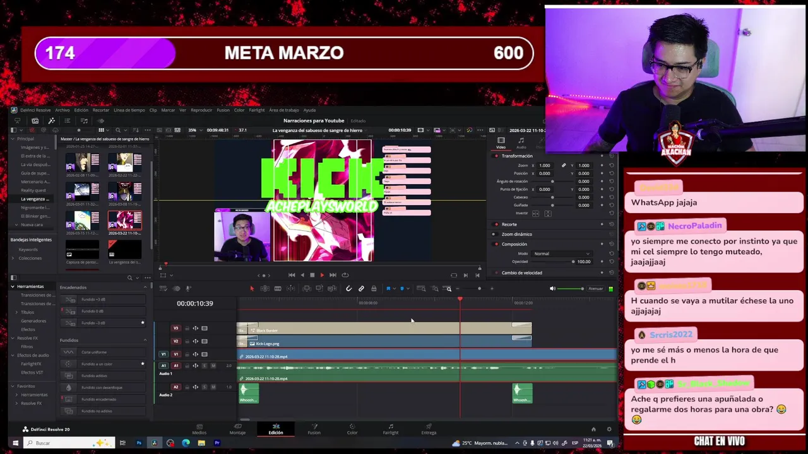This screenshot has height=454, width=808.
Task: Switch to the Fusion page tab
Action: click(x=314, y=429)
